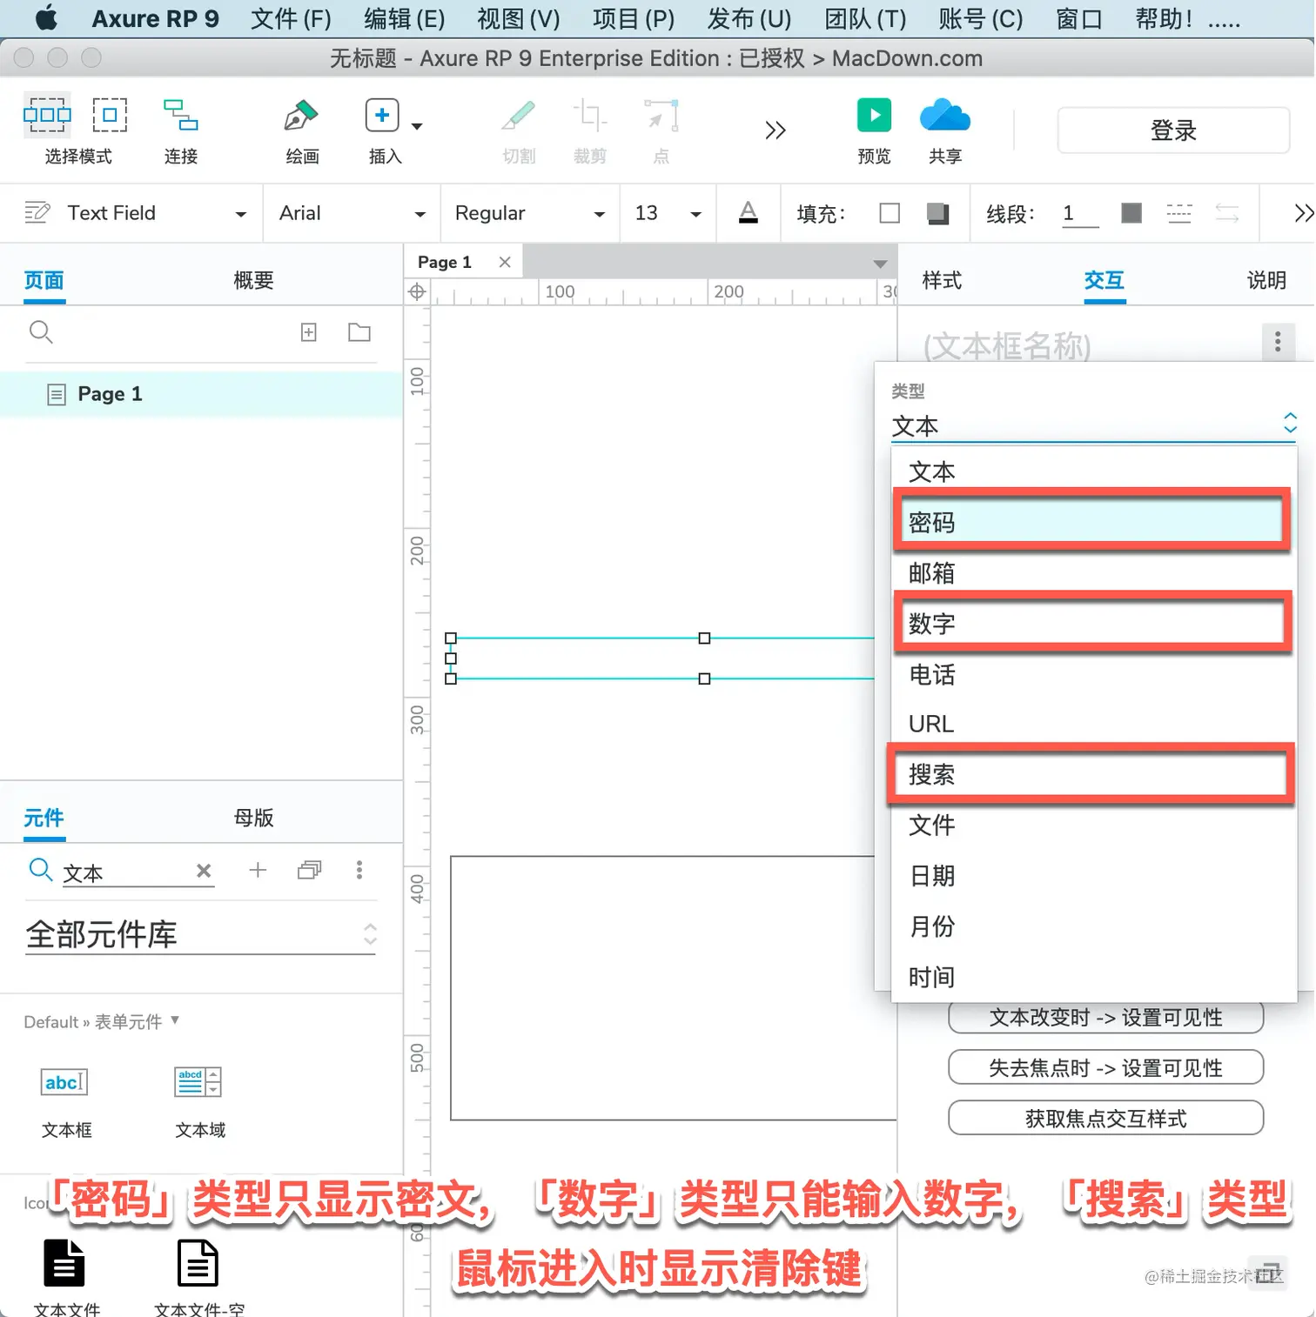Add a new folder in pages panel
The image size is (1316, 1317).
(359, 332)
